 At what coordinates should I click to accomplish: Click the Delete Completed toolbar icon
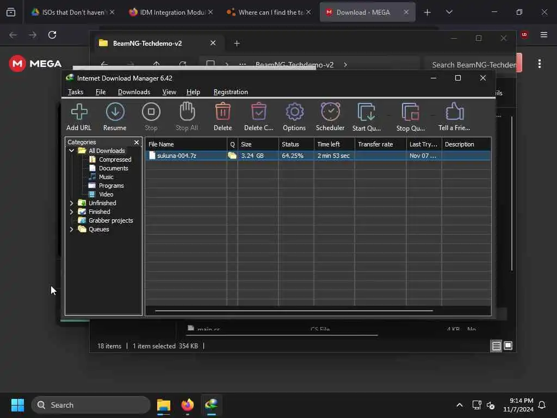pos(258,117)
